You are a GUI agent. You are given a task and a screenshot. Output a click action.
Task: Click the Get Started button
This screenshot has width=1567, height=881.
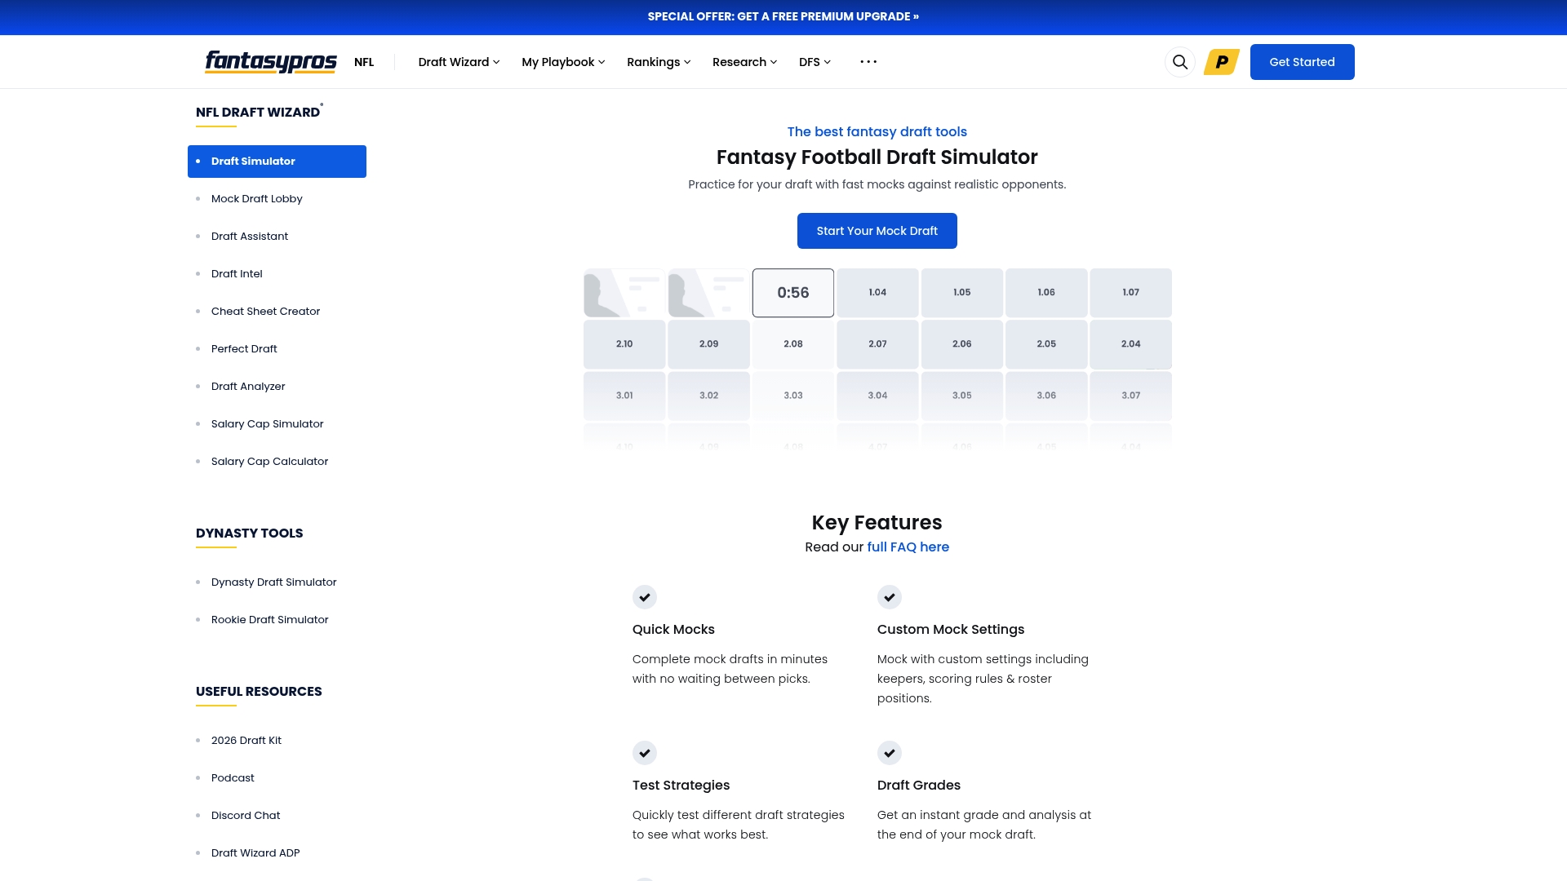point(1302,62)
